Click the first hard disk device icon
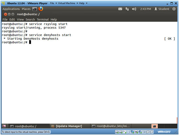The height and width of the screenshot is (135, 179). [117, 132]
